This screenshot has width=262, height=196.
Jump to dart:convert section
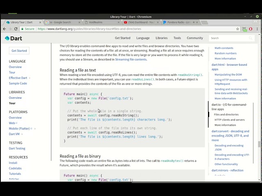230,136
